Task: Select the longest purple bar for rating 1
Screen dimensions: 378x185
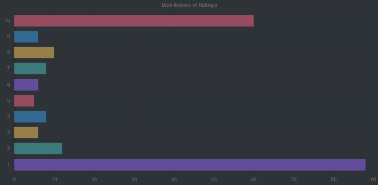Action: point(189,165)
